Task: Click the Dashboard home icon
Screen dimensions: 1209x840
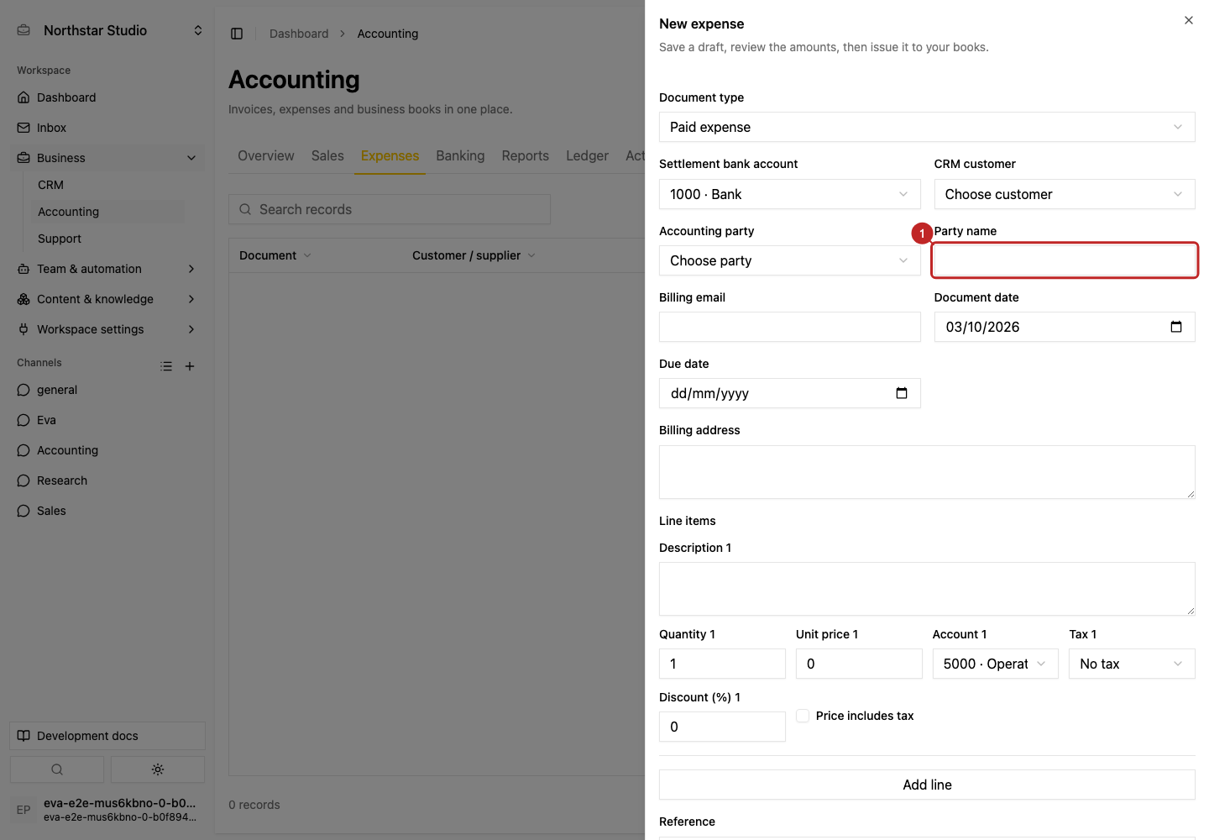Action: tap(24, 97)
